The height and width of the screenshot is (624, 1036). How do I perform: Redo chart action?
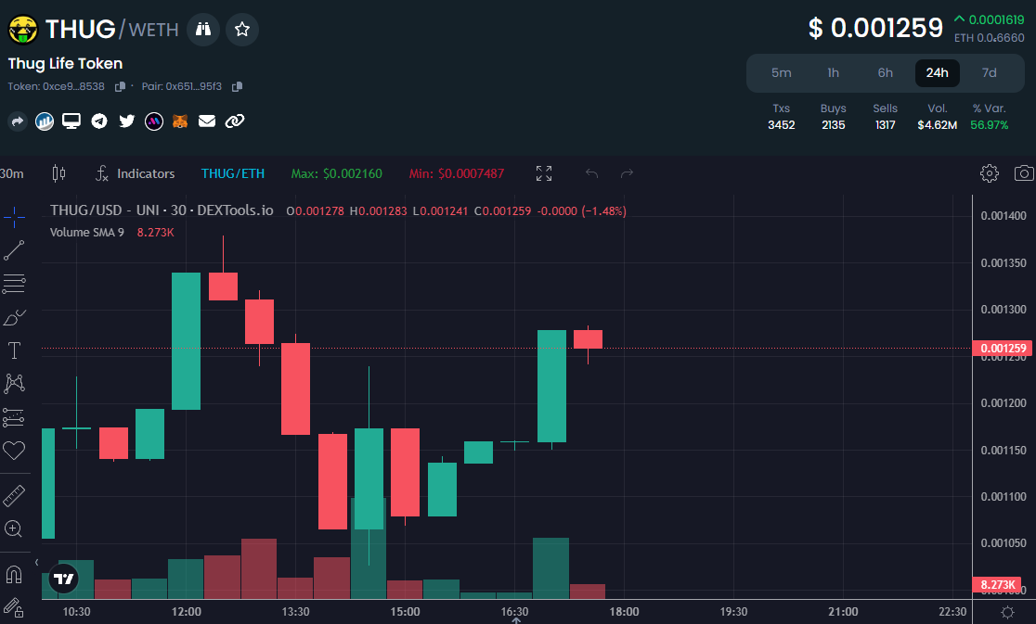tap(627, 173)
